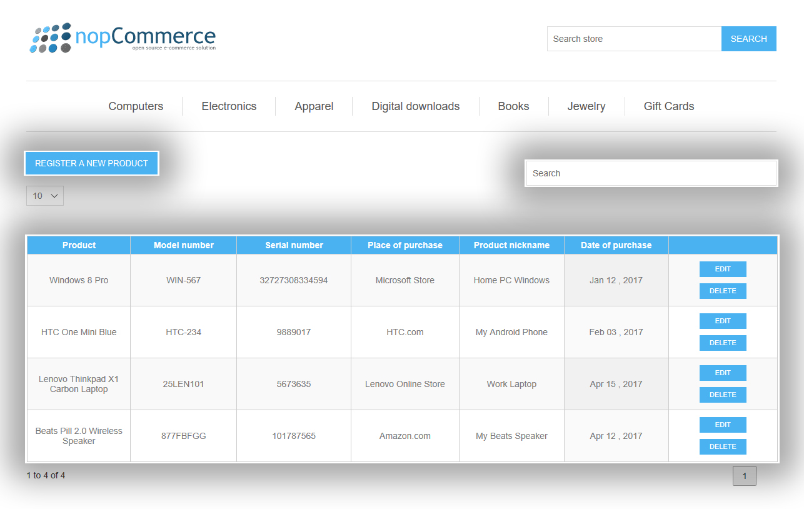This screenshot has width=804, height=509.
Task: Click the date Feb 03 , 2017
Action: point(616,332)
